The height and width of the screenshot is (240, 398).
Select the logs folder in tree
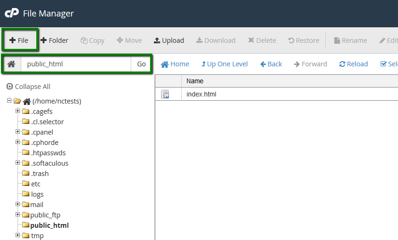point(37,194)
